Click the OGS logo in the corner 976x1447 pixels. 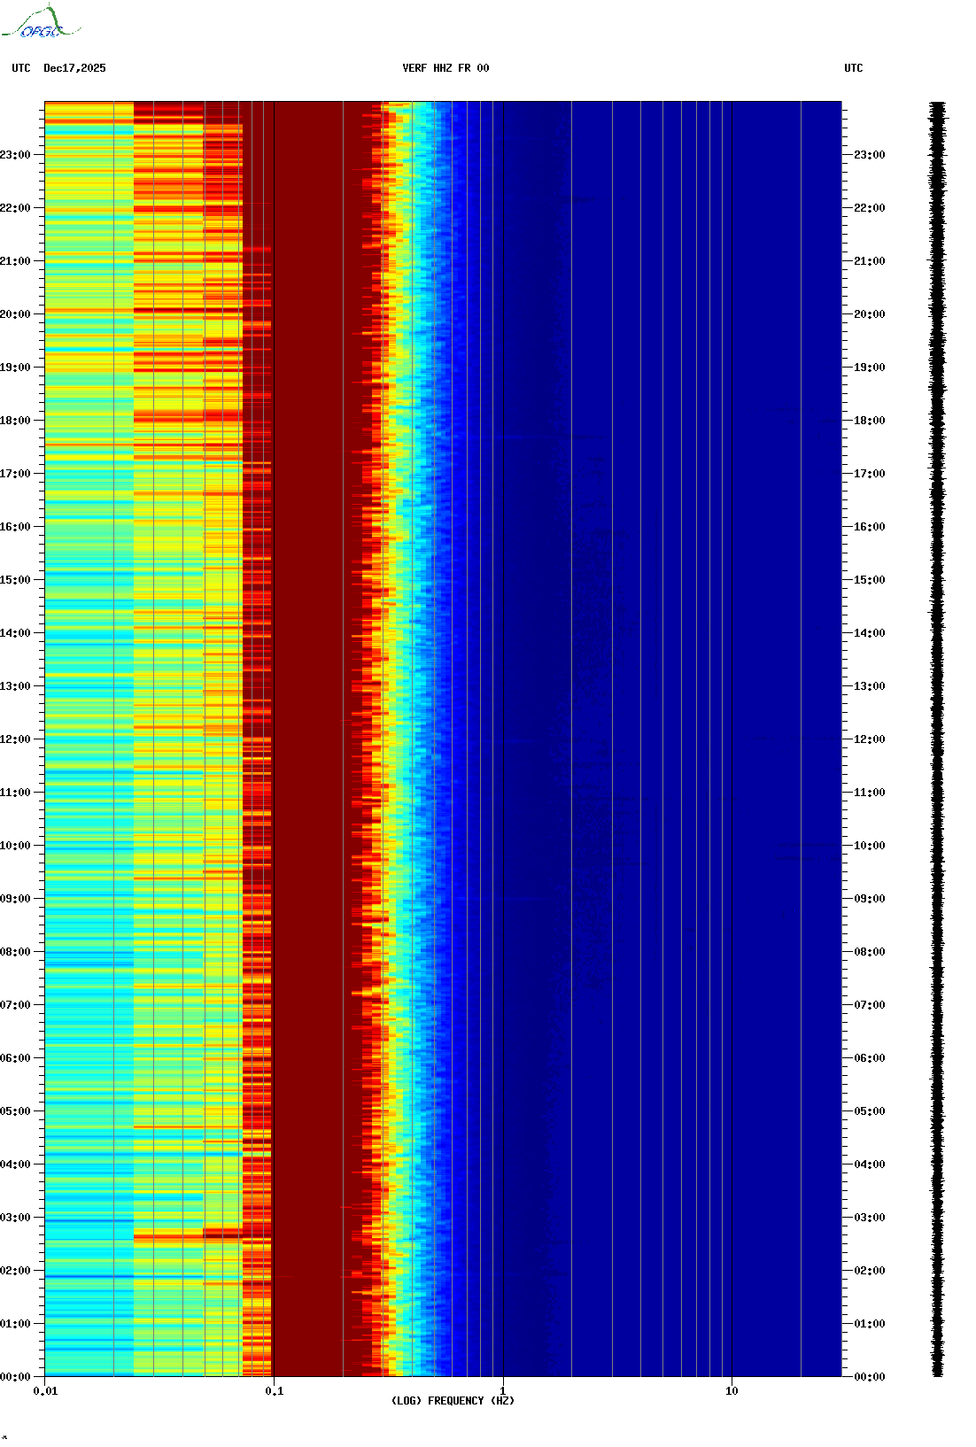[x=41, y=22]
